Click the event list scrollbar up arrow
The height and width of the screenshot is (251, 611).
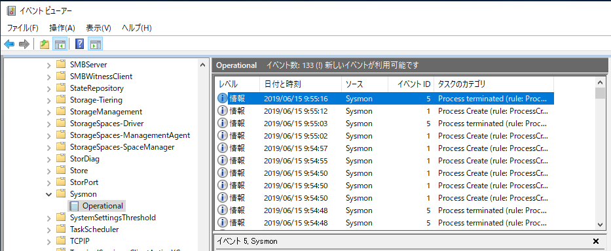point(601,82)
